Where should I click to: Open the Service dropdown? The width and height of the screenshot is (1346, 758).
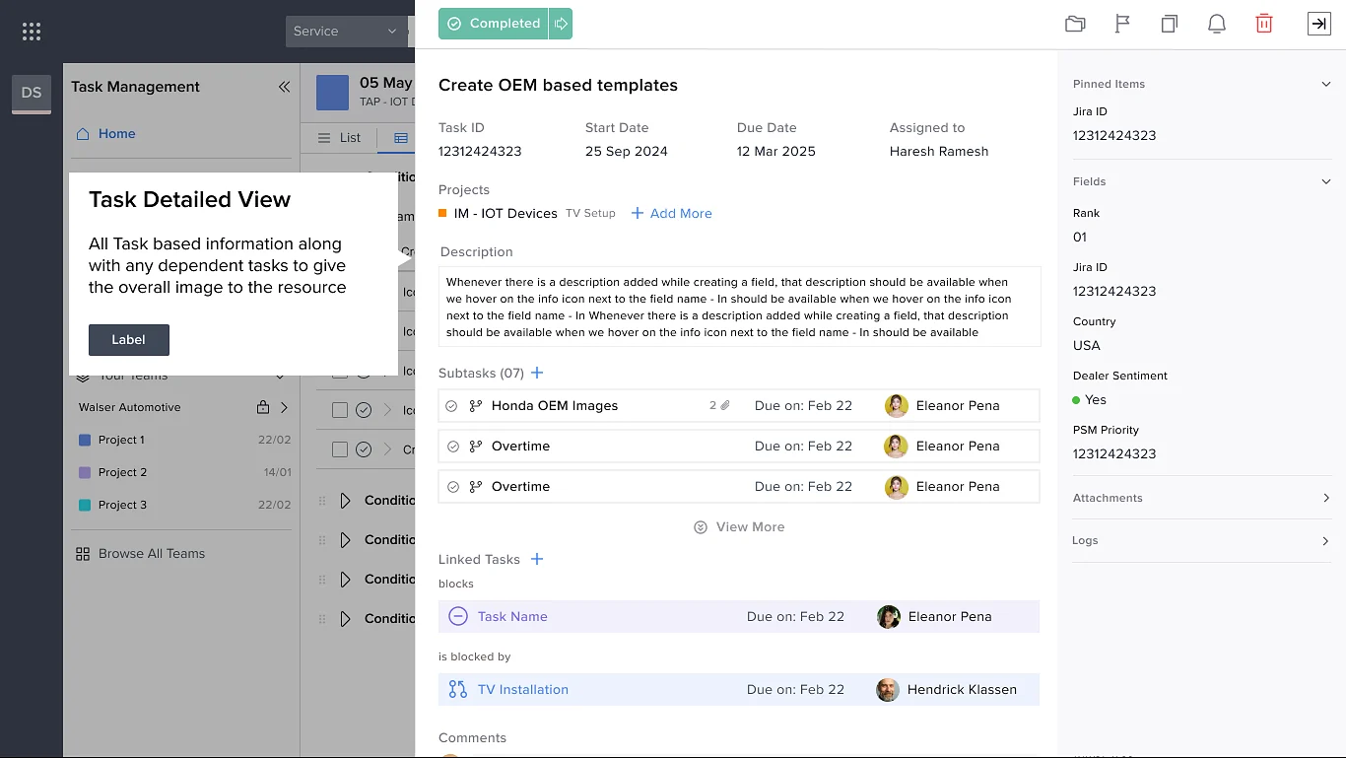click(345, 32)
